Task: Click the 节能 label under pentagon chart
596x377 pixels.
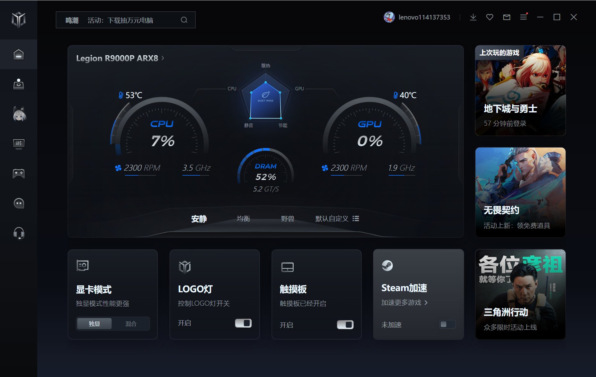Action: click(x=282, y=125)
